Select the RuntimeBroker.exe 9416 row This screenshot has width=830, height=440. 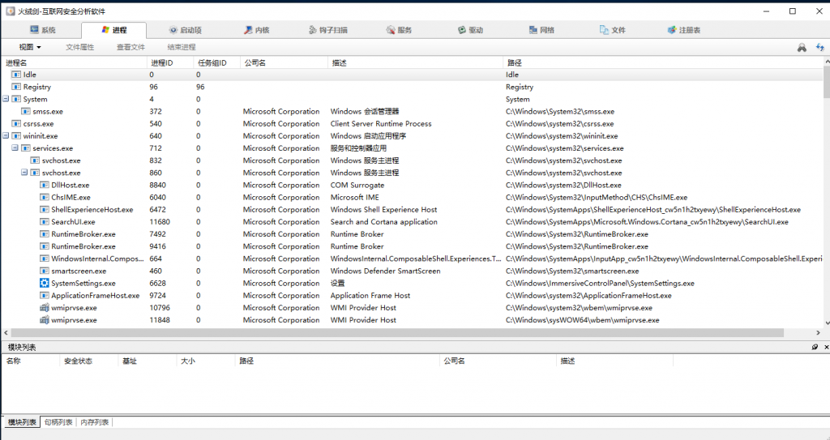pyautogui.click(x=413, y=246)
